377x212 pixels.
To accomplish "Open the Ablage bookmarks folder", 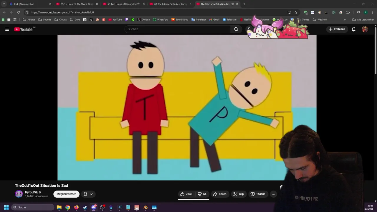I will (x=29, y=20).
